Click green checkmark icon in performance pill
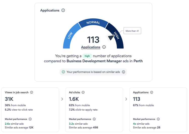The image size is (189, 134). [64, 72]
